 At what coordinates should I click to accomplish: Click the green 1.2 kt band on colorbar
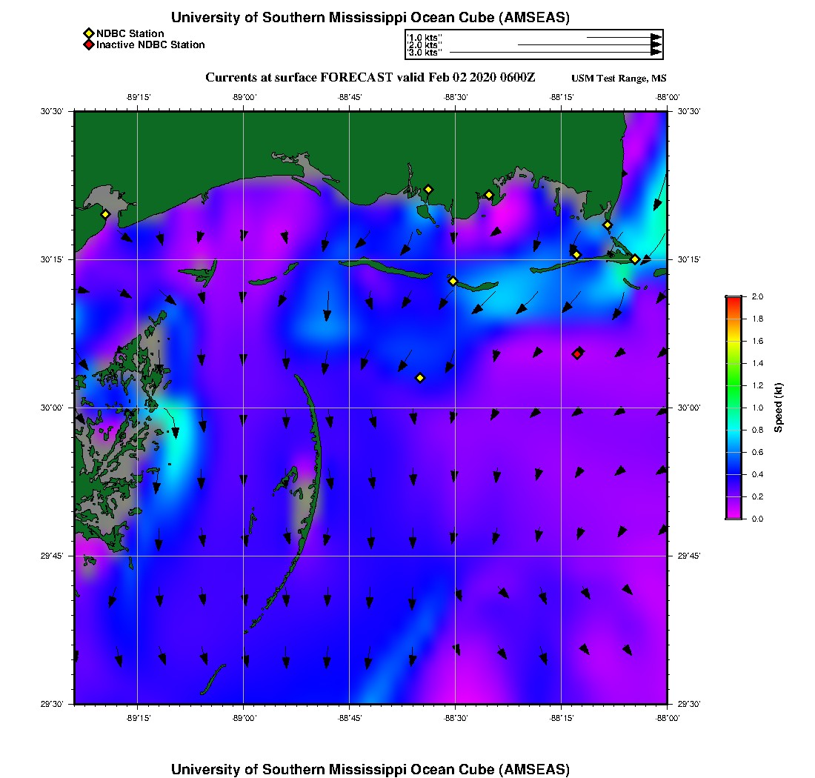click(733, 385)
